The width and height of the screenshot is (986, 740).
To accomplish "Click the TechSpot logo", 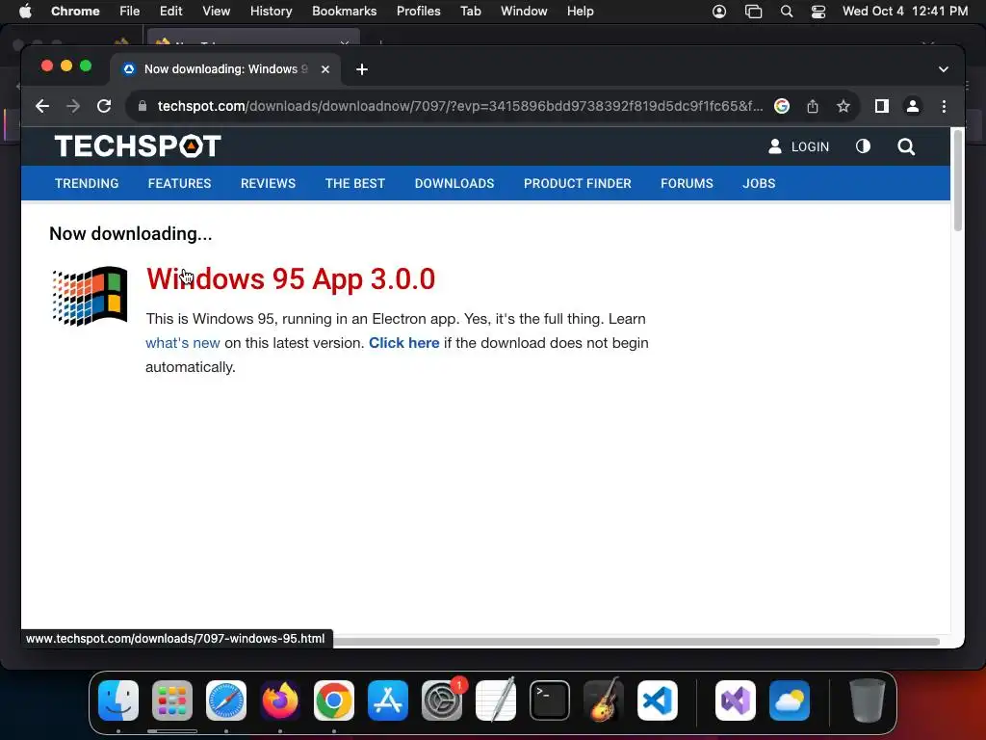I will point(138,146).
